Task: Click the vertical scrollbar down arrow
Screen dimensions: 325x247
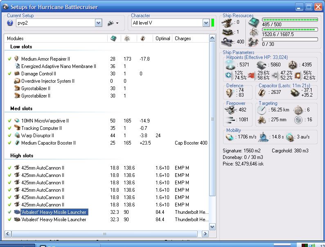Action: pos(212,227)
